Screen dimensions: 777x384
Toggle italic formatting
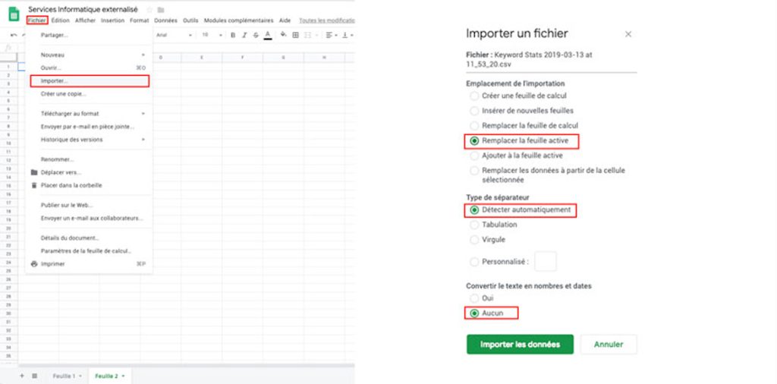click(x=244, y=35)
